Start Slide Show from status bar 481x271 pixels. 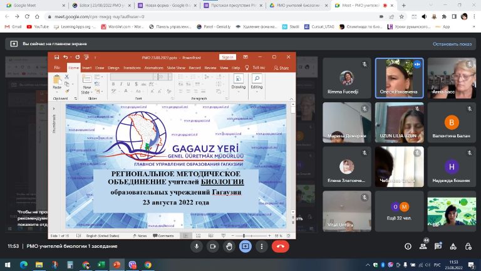click(x=224, y=236)
